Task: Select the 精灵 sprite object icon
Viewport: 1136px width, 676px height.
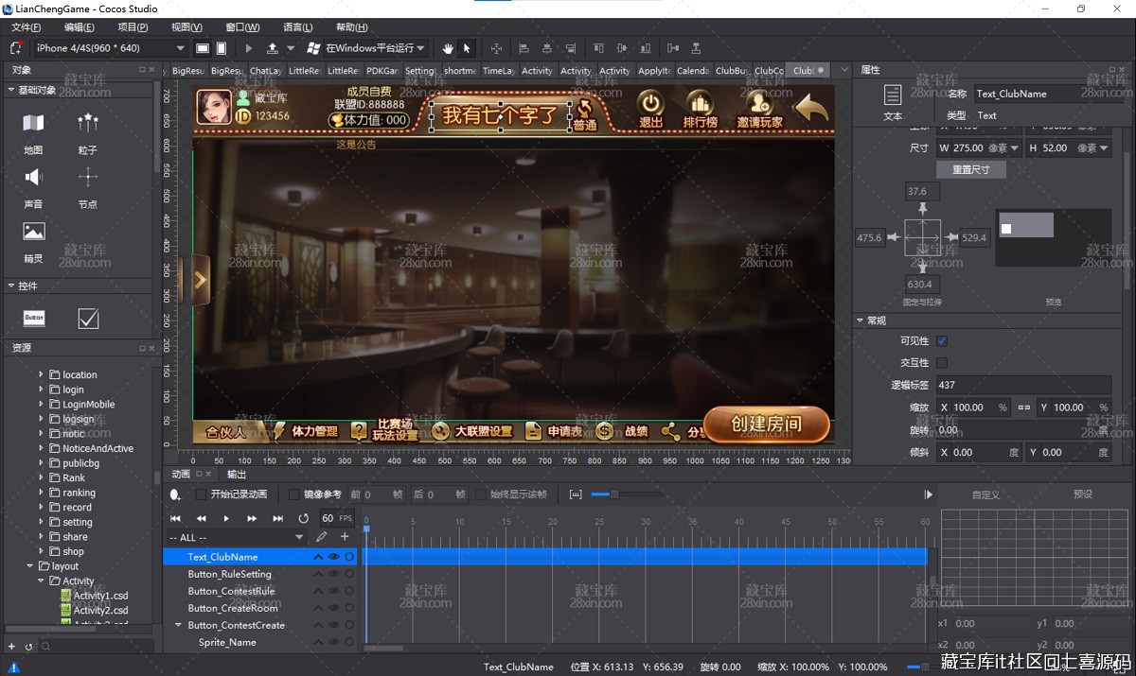Action: [x=33, y=232]
